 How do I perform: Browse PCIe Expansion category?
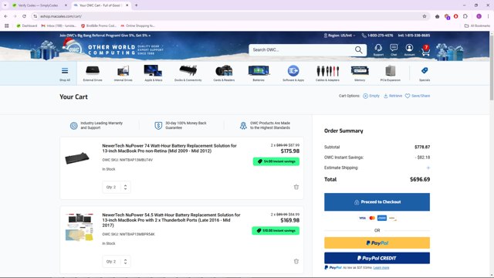[x=391, y=73]
